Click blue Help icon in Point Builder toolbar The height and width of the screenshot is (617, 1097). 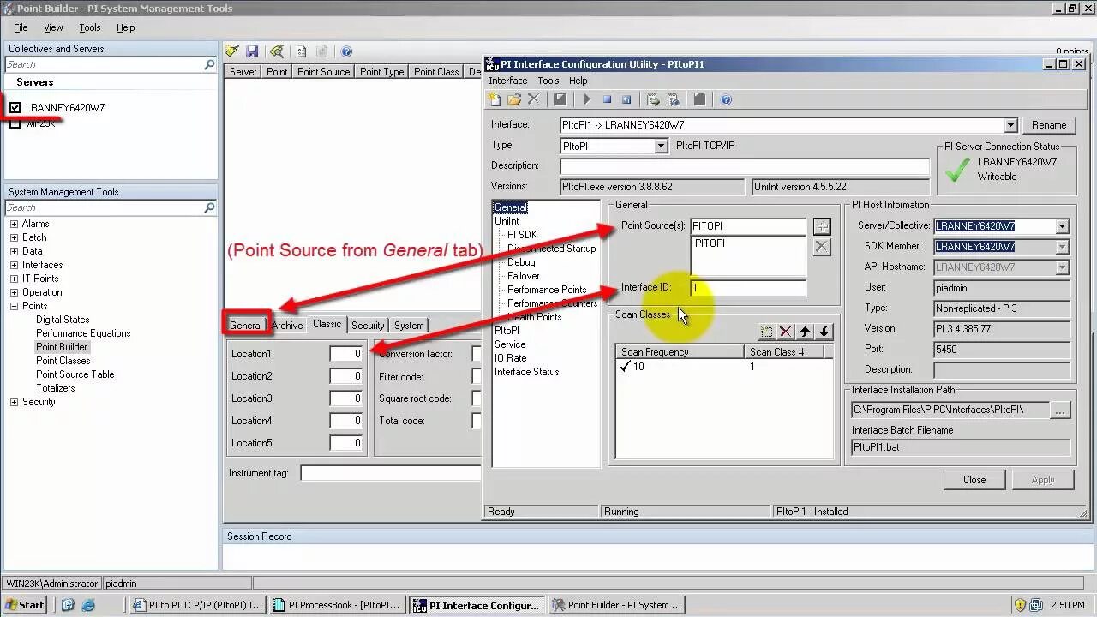[x=346, y=51]
